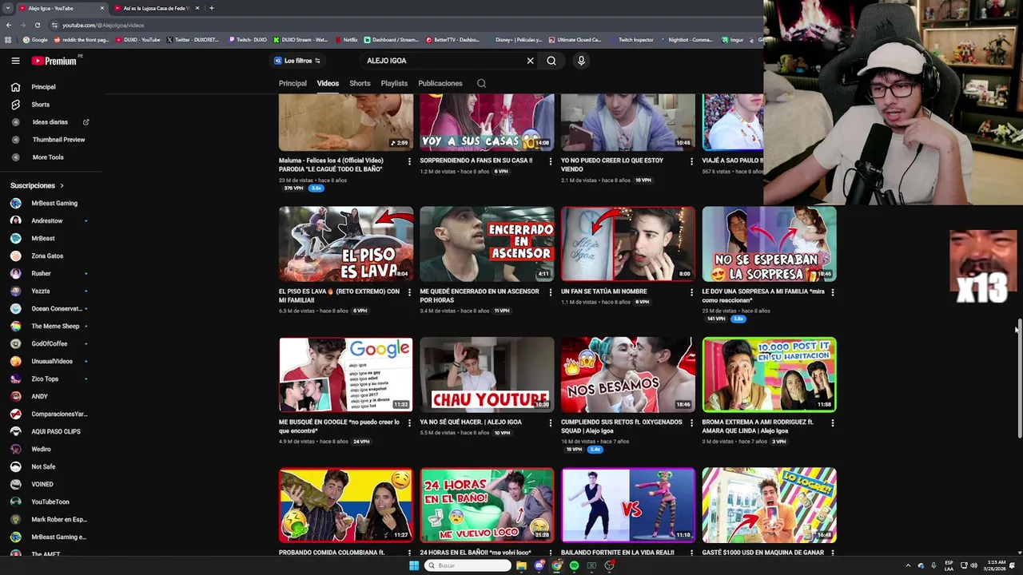Screen dimensions: 1023x575
Task: Switch to the Publicaciones channel tab
Action: pos(440,83)
